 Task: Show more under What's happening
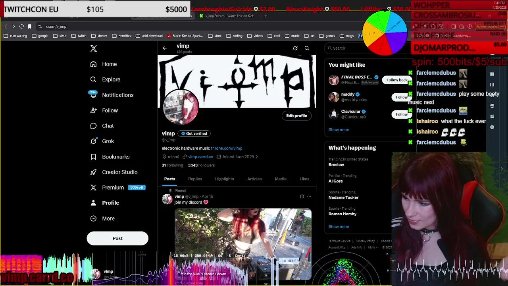pos(339,227)
